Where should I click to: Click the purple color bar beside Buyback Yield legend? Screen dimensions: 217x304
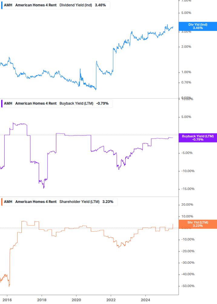[2, 103]
